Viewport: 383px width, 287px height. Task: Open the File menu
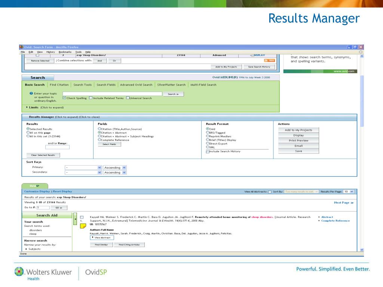[x=23, y=52]
